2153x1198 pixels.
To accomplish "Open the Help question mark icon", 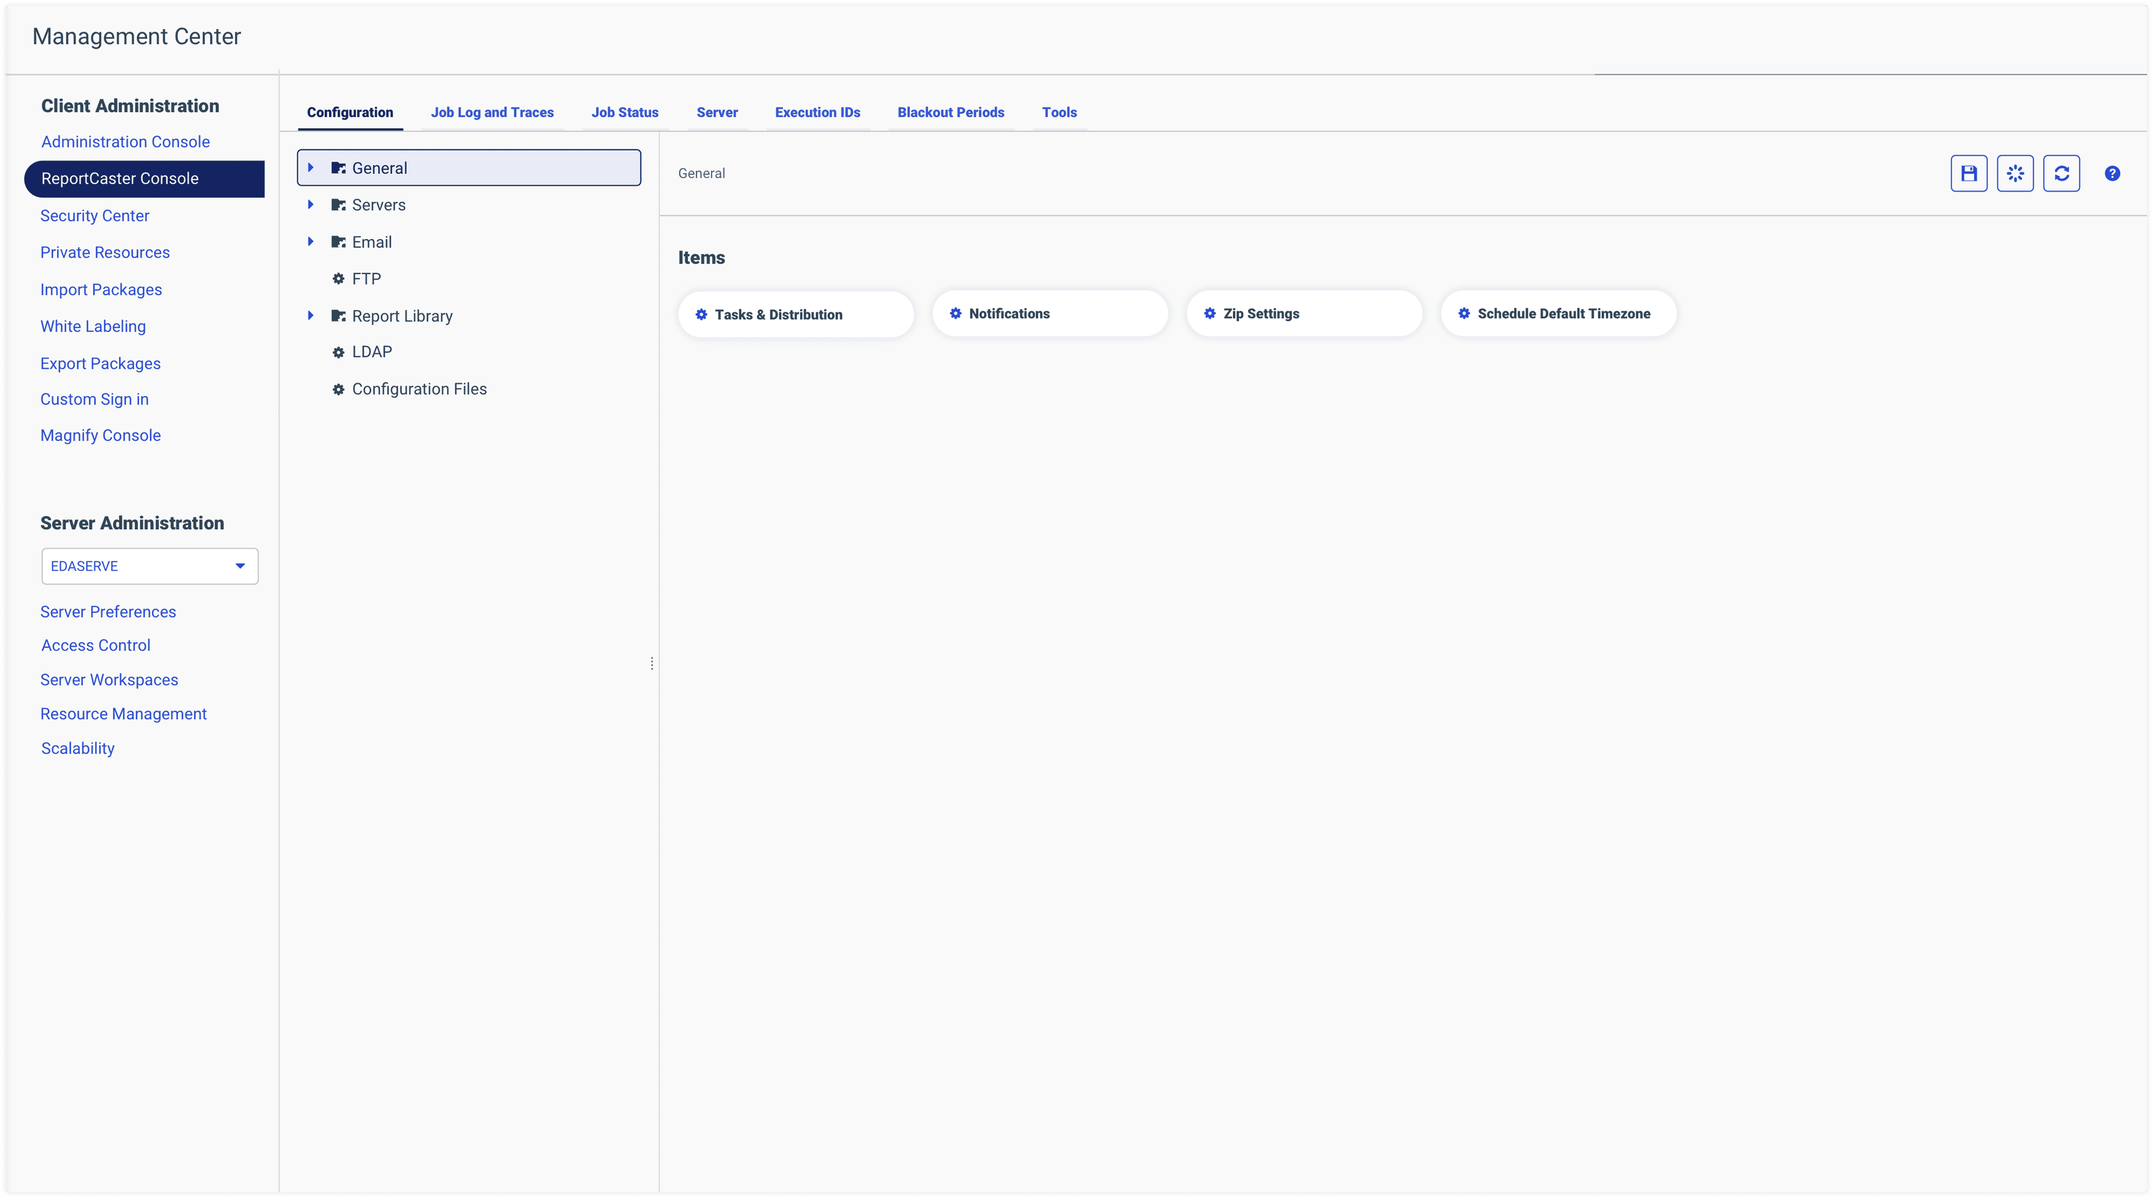I will (2112, 173).
